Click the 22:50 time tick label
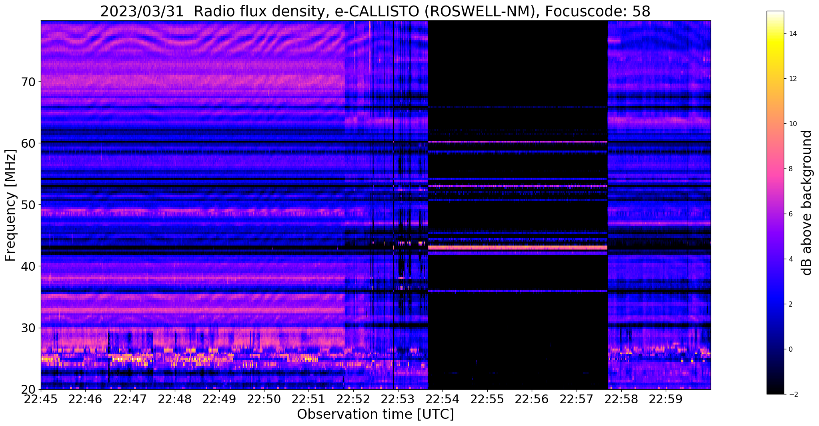 pyautogui.click(x=264, y=398)
